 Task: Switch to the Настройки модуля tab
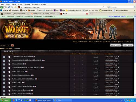click(x=44, y=14)
